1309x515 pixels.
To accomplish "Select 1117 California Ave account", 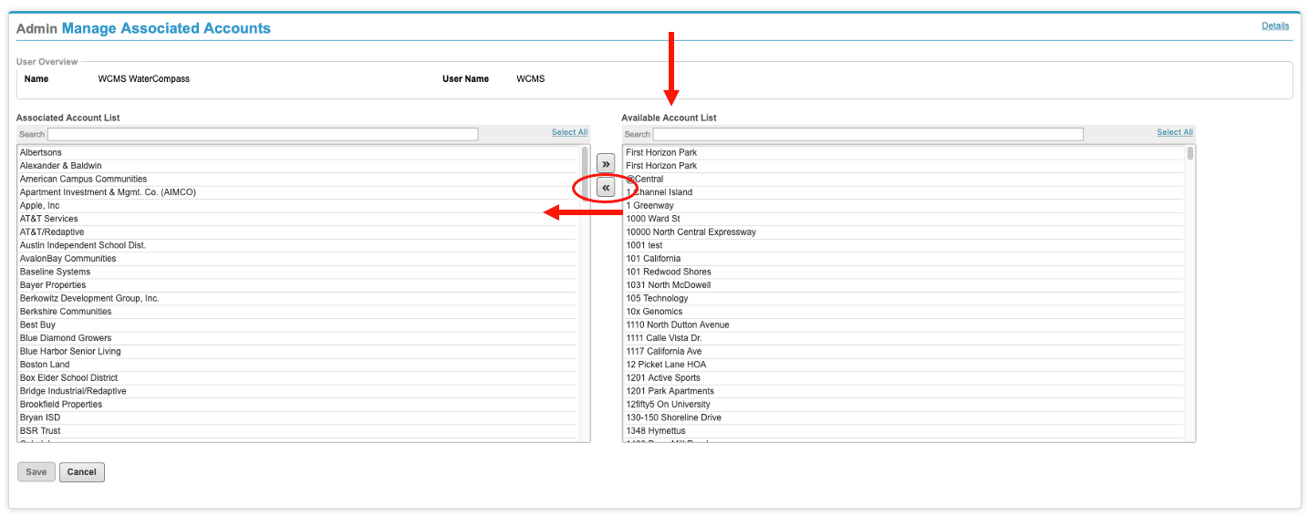I will 904,351.
